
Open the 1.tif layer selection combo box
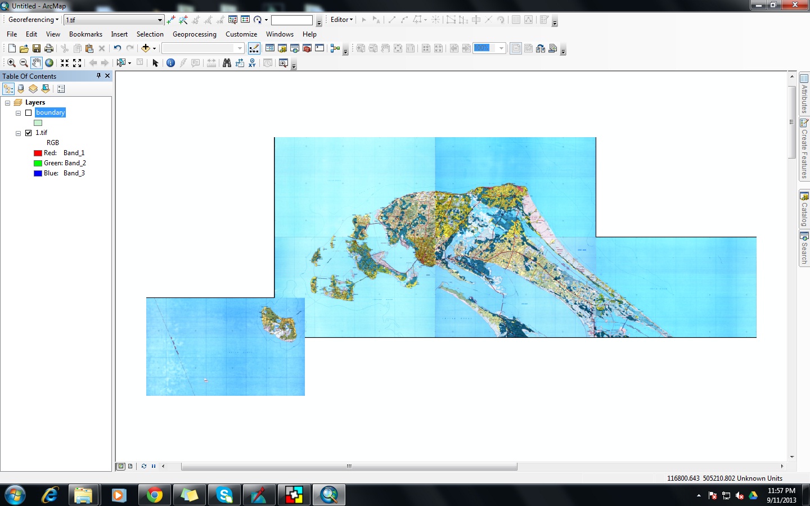[160, 19]
